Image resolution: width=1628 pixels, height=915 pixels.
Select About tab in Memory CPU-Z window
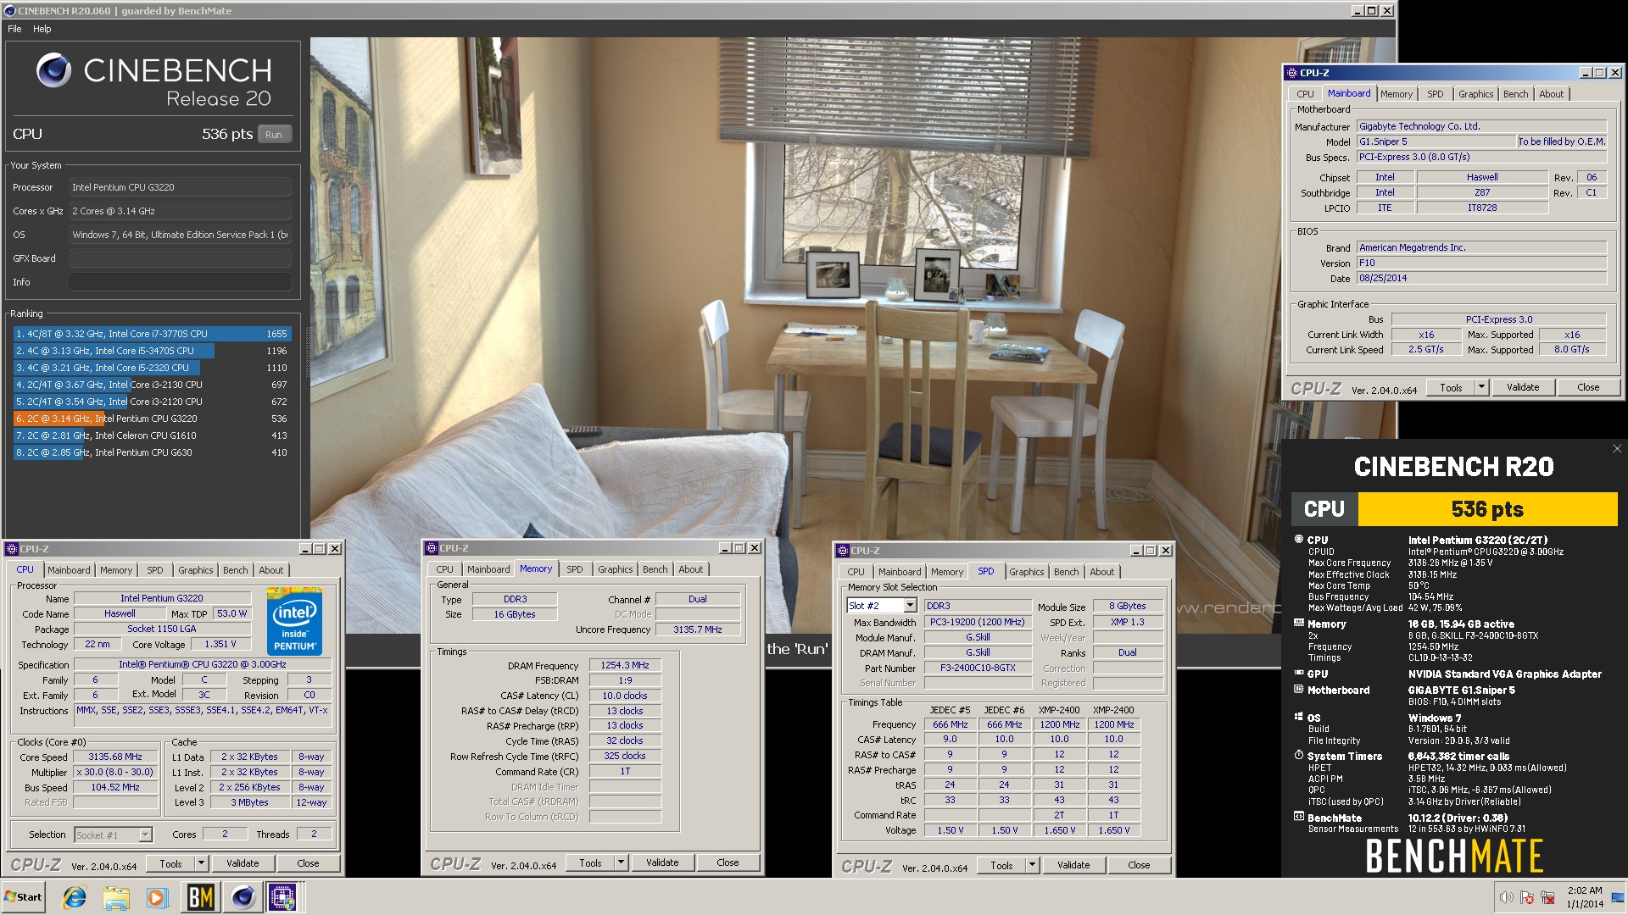click(x=690, y=569)
